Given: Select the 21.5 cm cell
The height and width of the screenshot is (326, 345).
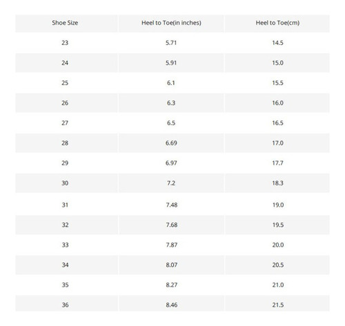Looking at the screenshot, I should [278, 305].
